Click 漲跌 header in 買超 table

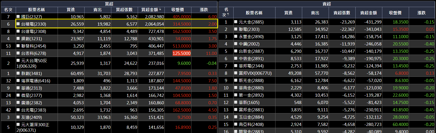point(204,10)
